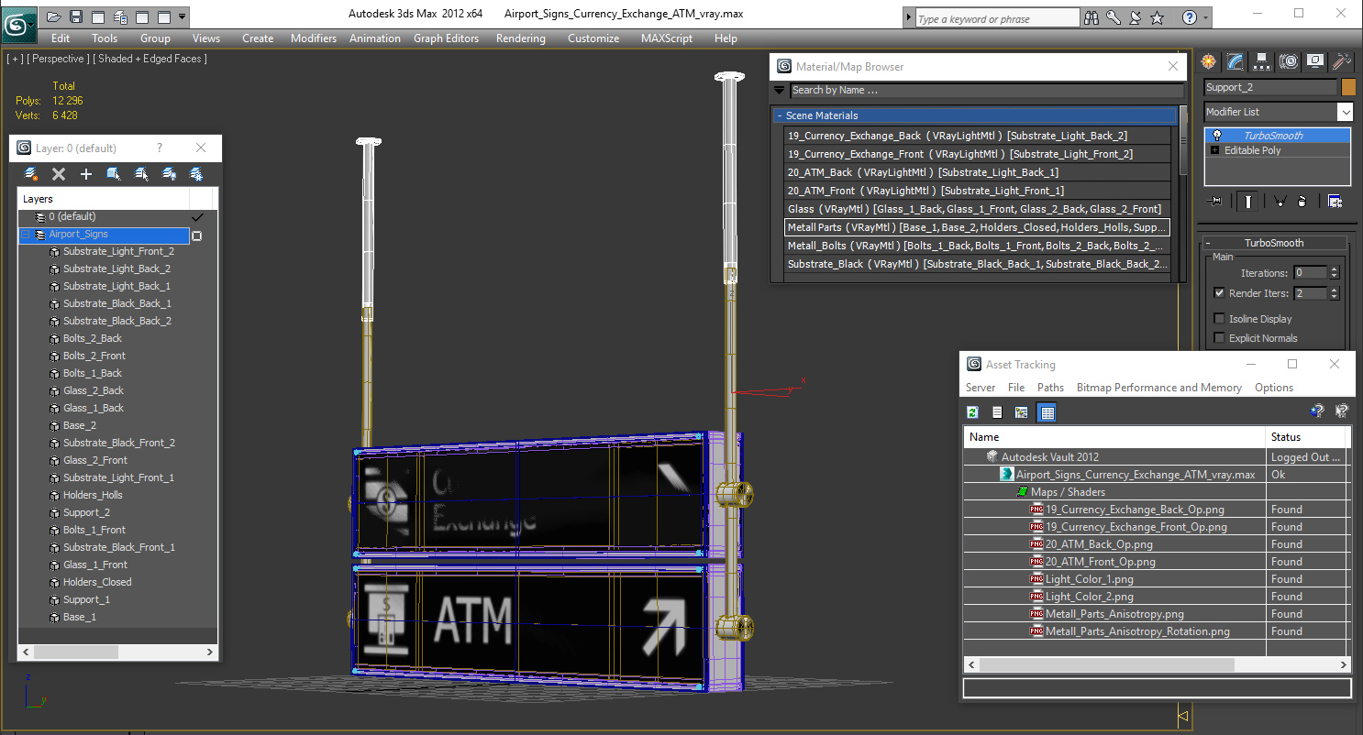
Task: Click Shaded + Edged Faces viewport label
Action: (x=150, y=59)
